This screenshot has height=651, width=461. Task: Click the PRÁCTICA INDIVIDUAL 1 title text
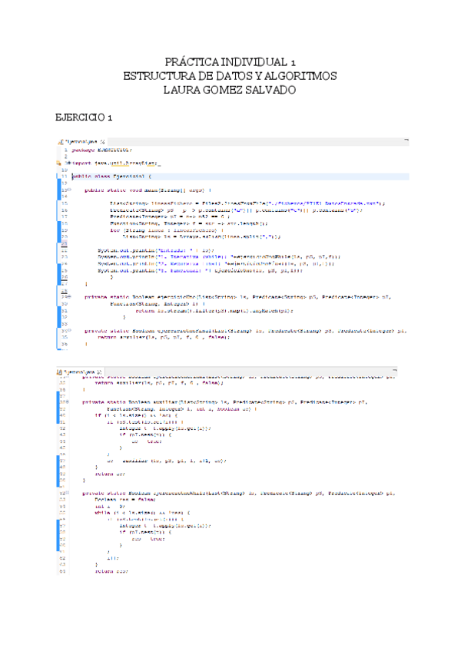(x=230, y=61)
